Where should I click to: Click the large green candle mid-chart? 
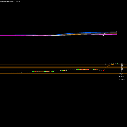53,71
